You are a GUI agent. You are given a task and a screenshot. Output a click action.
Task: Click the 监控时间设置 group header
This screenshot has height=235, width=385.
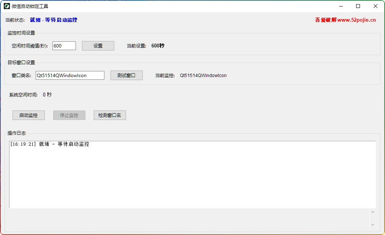21,33
